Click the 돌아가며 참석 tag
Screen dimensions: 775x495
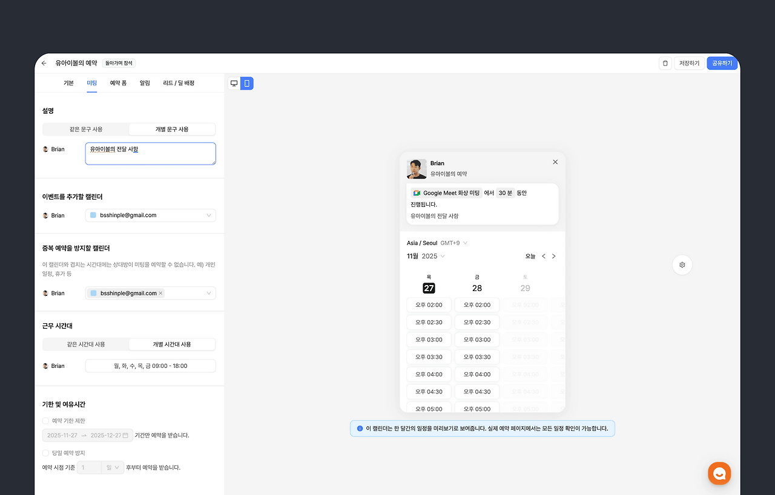[119, 63]
